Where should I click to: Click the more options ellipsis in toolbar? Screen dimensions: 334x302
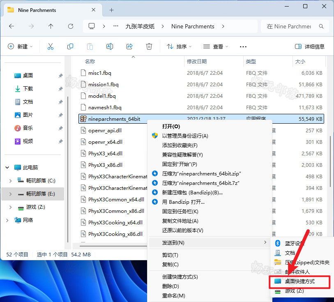243,47
